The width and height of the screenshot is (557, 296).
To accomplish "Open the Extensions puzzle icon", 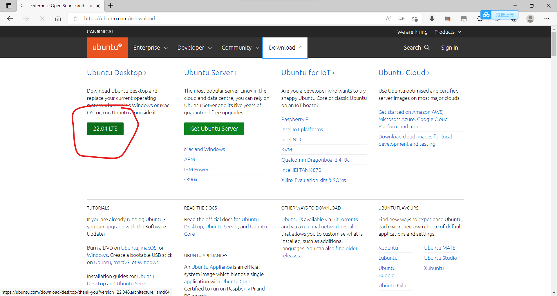I will click(480, 19).
